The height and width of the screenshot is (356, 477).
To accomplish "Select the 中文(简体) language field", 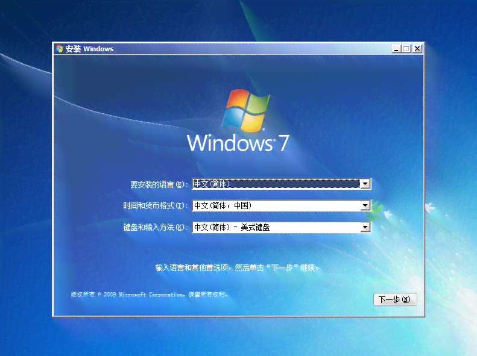I will (x=282, y=184).
